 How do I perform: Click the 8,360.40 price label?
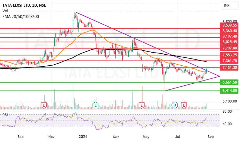click(x=229, y=31)
